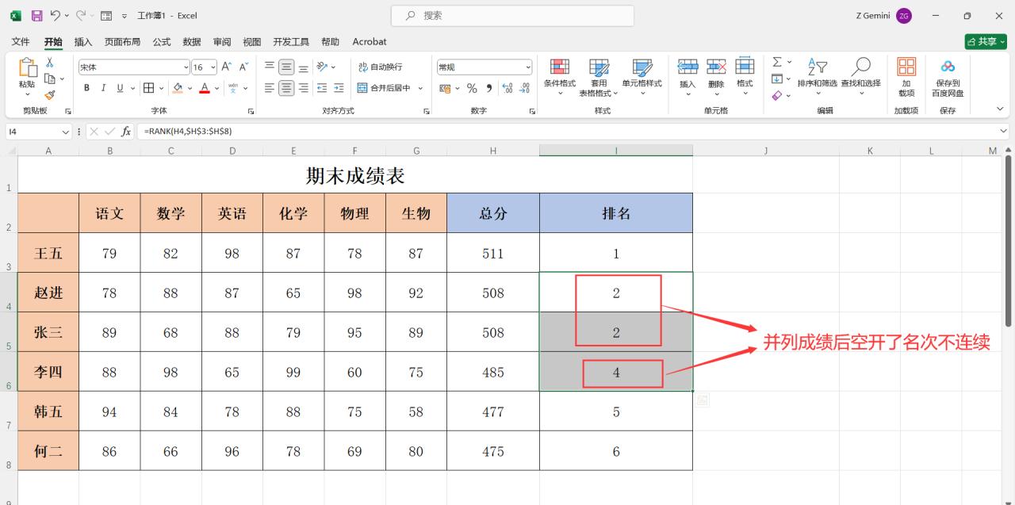Click the orientation text-angle icon
The height and width of the screenshot is (505, 1015).
pyautogui.click(x=322, y=67)
